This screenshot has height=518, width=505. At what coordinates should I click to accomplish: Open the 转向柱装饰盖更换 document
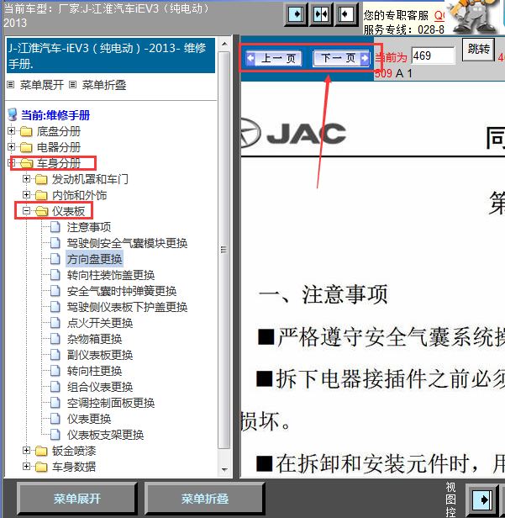point(111,275)
